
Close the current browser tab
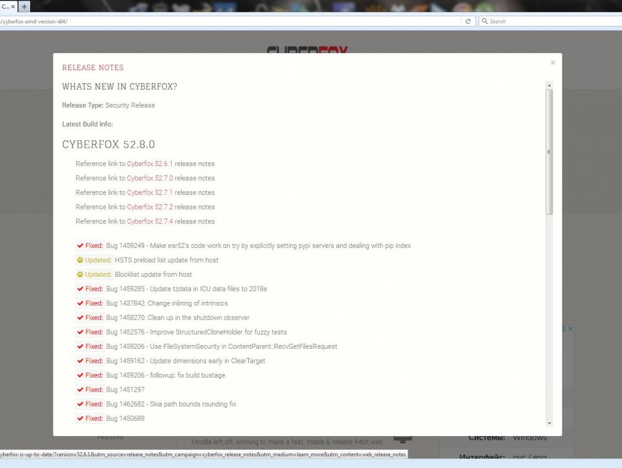tap(13, 7)
